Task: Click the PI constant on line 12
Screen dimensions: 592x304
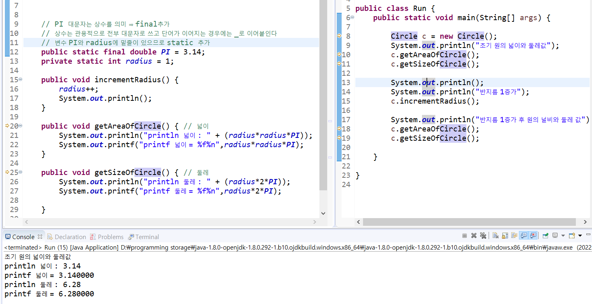Action: pos(165,52)
